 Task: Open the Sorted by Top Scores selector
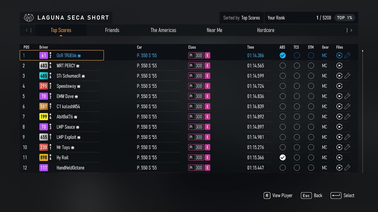(x=242, y=18)
